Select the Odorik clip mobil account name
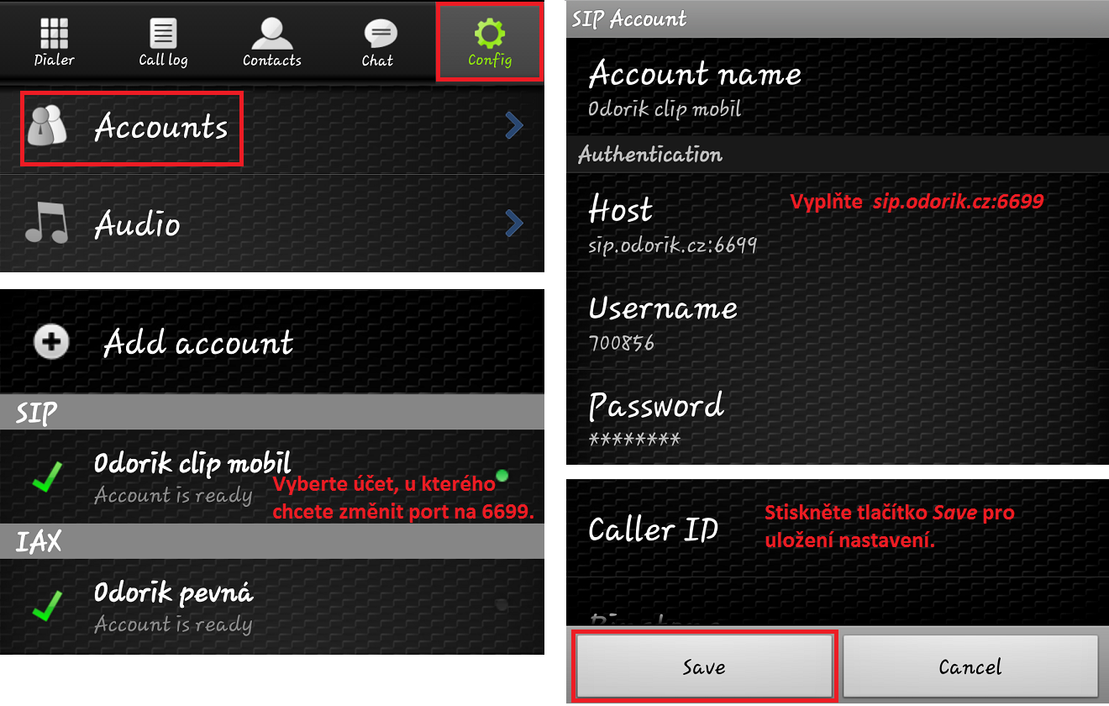The height and width of the screenshot is (706, 1109). point(192,463)
